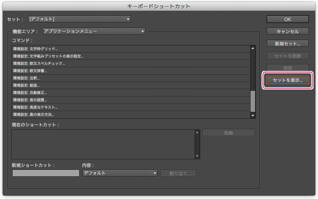Select 環境設定: 高度なテキスト... command

click(x=131, y=107)
